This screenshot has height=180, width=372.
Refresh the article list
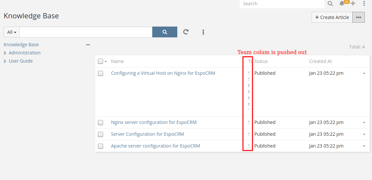(186, 32)
